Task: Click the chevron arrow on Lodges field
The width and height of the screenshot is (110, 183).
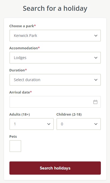Action: (x=96, y=58)
